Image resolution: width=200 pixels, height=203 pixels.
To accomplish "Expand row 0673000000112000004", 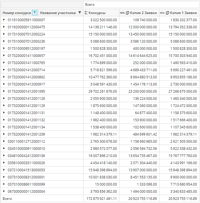I will (4, 191).
